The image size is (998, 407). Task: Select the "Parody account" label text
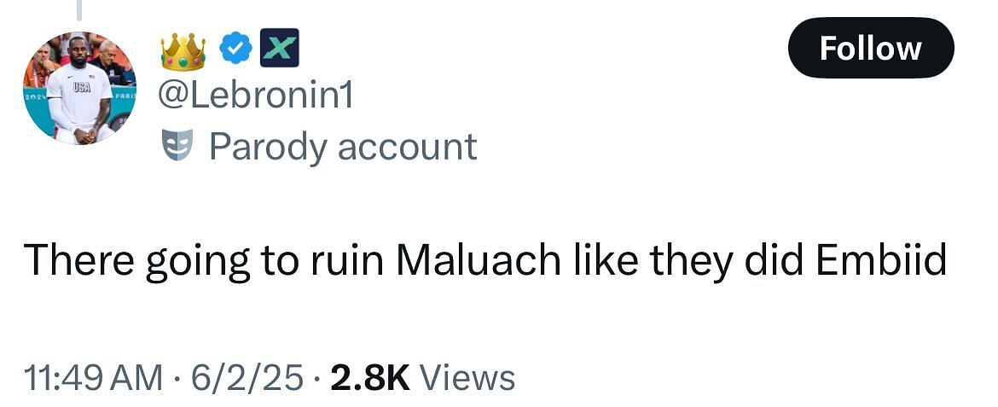343,147
